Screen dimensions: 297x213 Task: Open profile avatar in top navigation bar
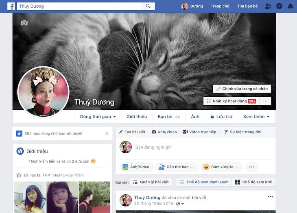click(185, 6)
